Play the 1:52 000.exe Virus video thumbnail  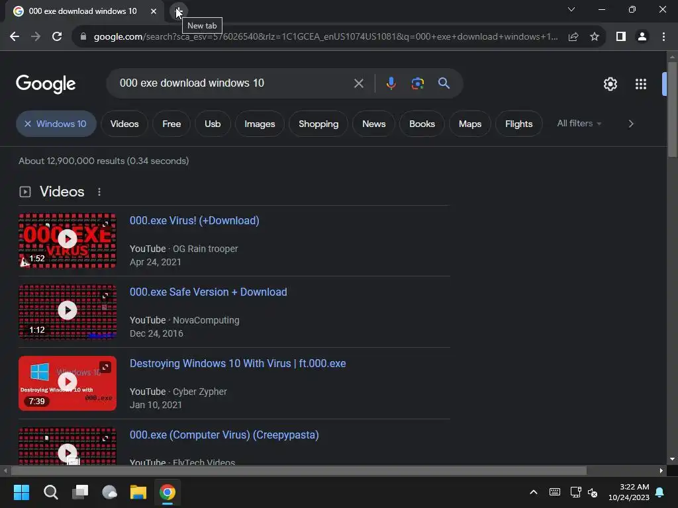click(68, 240)
